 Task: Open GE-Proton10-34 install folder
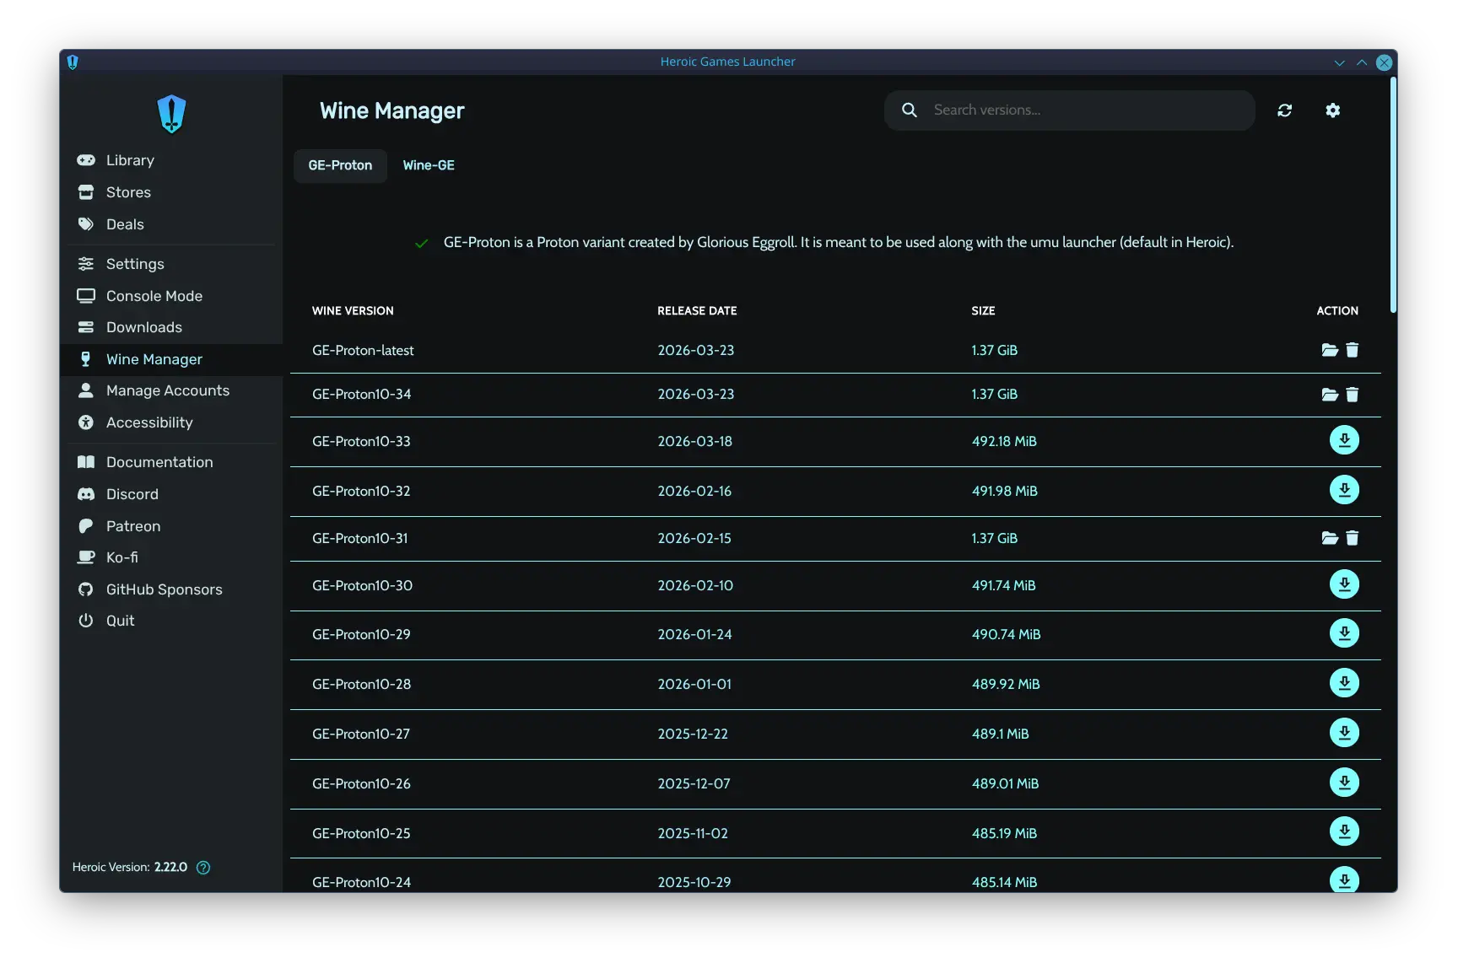(x=1330, y=394)
